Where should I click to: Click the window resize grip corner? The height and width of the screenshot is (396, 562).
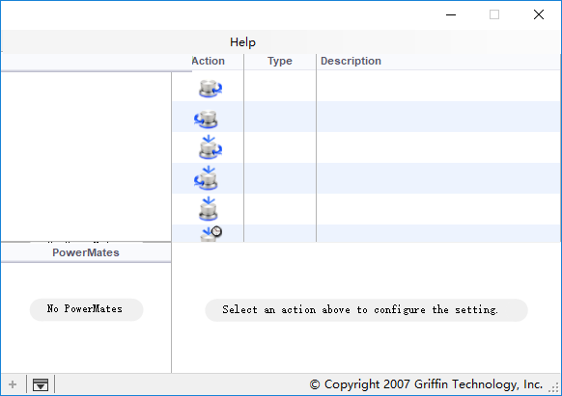(554, 388)
